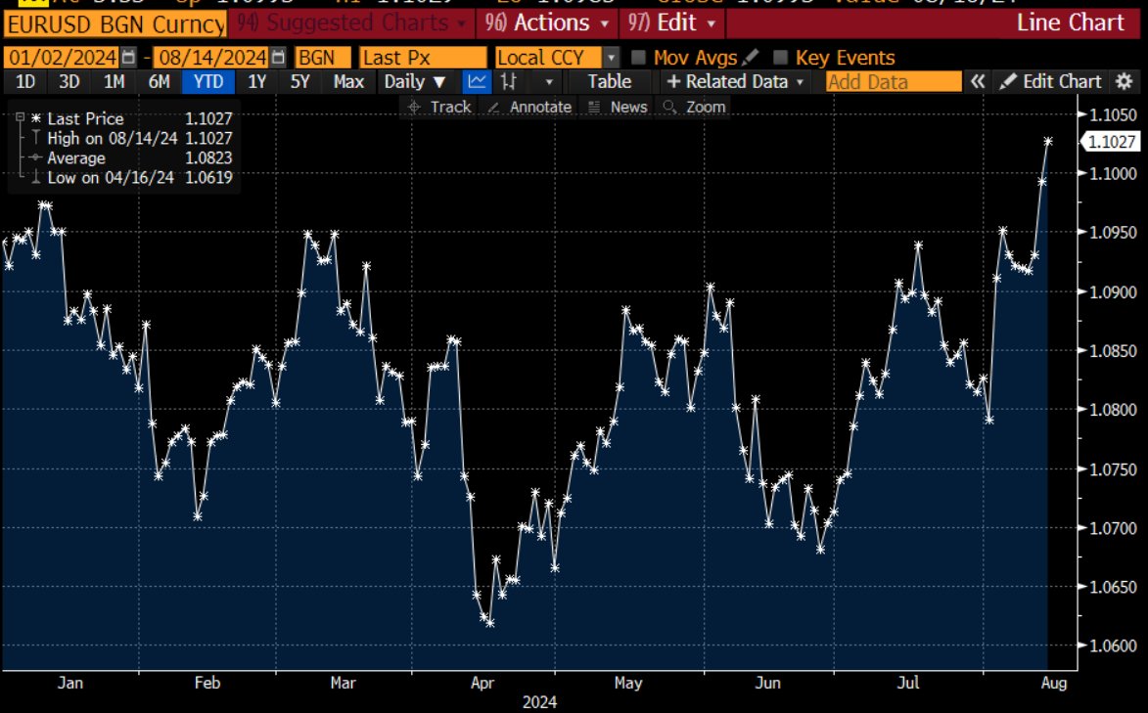Open the News tool on the chart
The image size is (1148, 713).
tap(627, 107)
